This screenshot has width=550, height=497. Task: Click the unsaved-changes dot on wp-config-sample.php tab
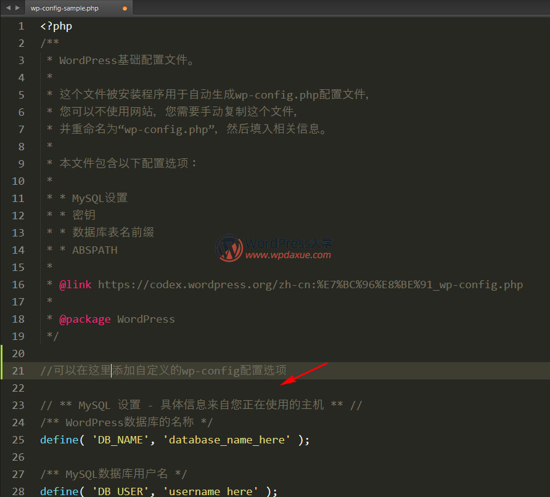125,9
